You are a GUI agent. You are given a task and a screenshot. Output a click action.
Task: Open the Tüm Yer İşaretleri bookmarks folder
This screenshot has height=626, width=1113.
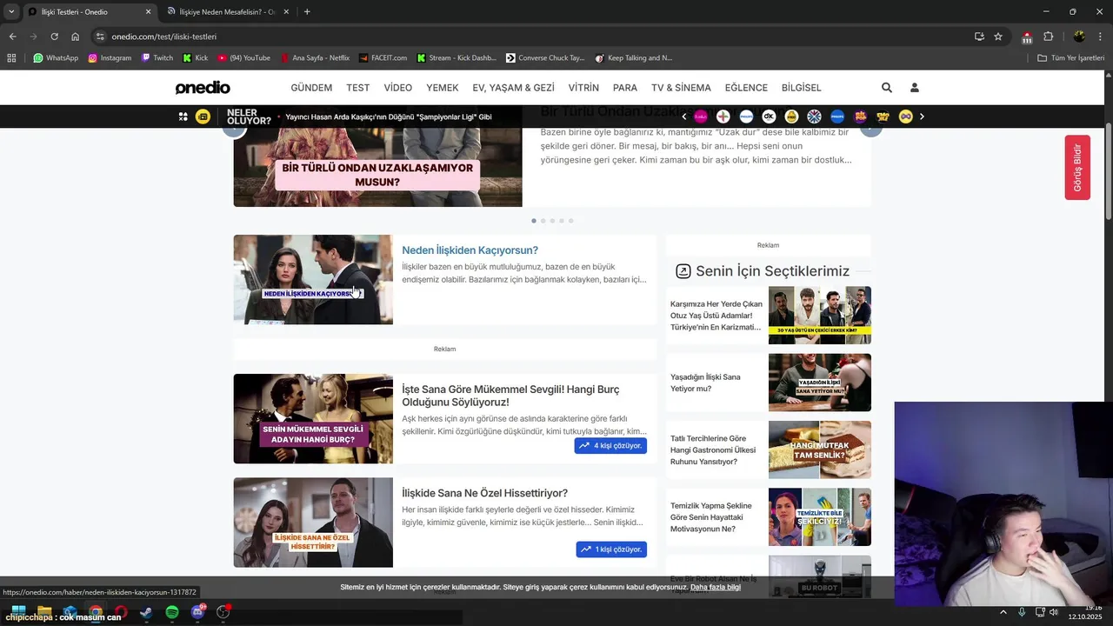(x=1070, y=58)
